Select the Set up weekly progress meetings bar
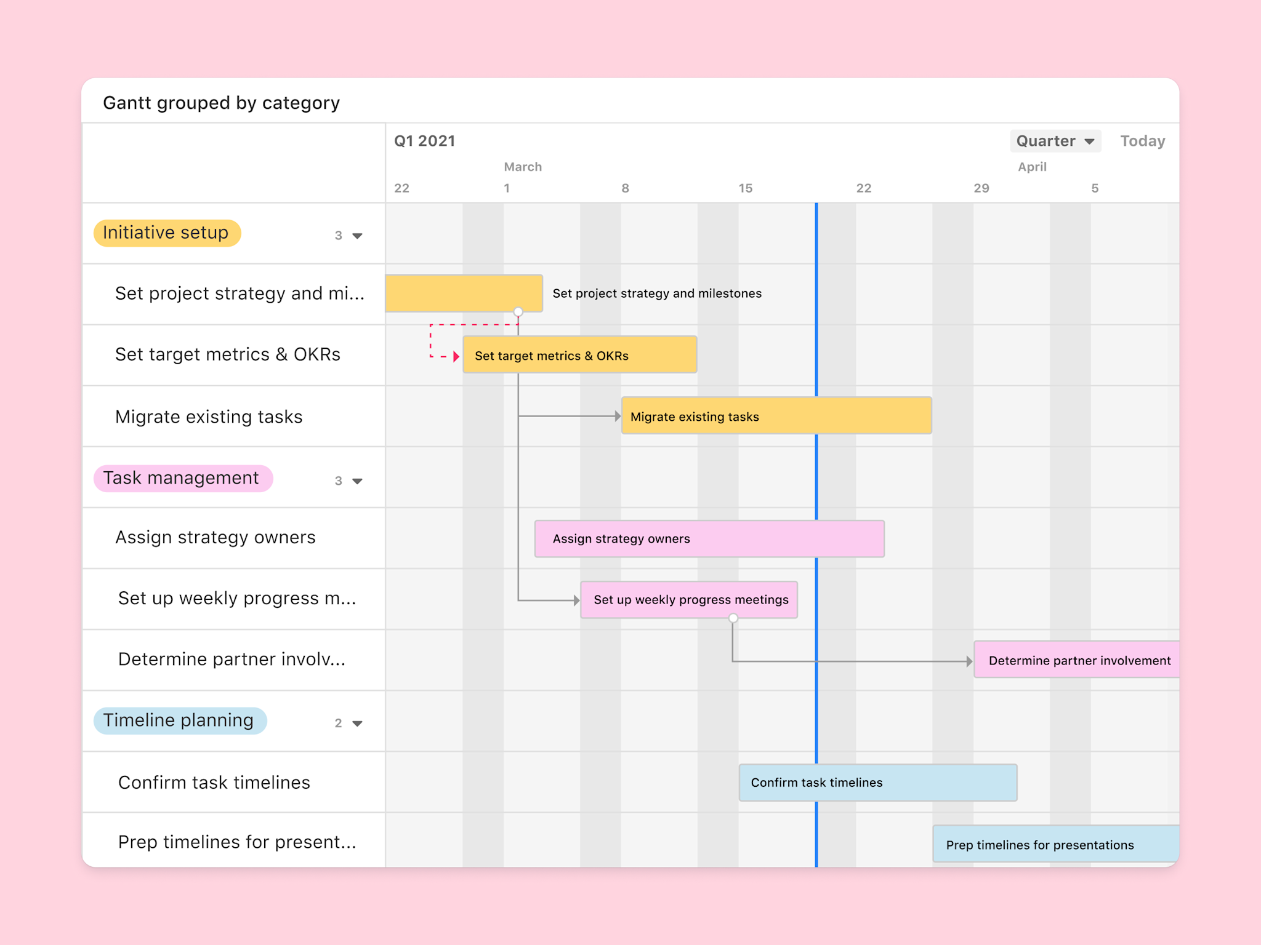 click(x=689, y=599)
